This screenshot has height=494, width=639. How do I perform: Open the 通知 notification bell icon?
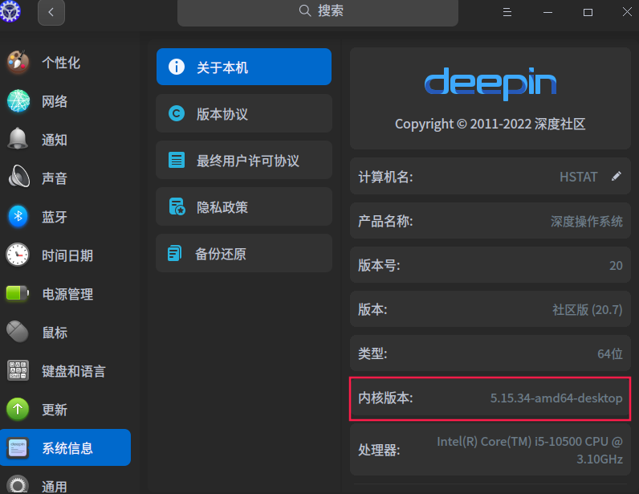(x=18, y=139)
